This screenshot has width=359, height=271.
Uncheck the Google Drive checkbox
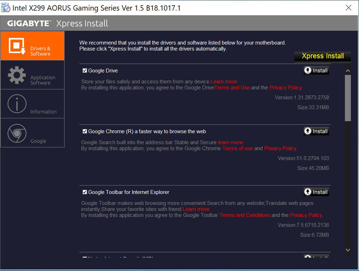click(85, 71)
